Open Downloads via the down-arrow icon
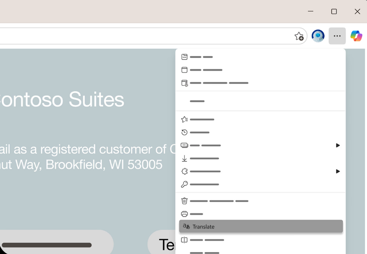The width and height of the screenshot is (367, 254). (184, 159)
